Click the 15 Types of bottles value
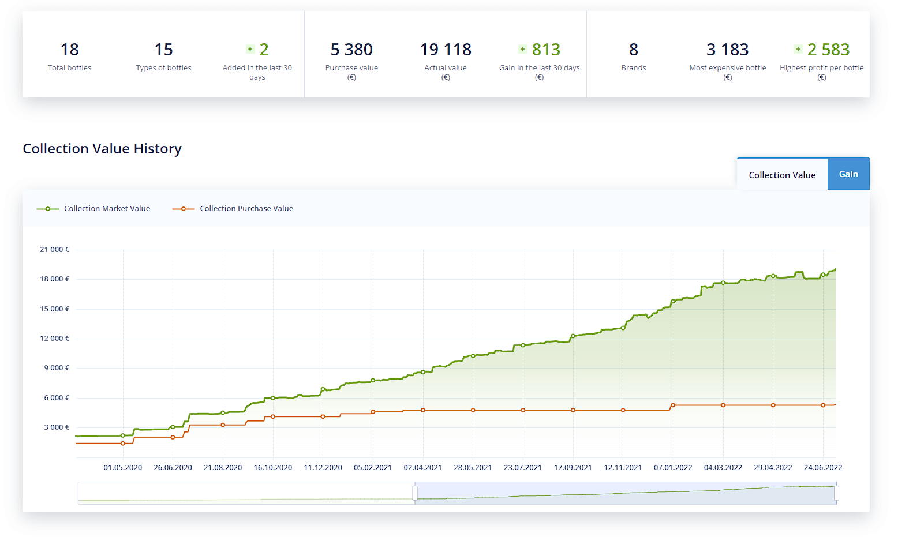Screen dimensions: 898x537 (163, 50)
